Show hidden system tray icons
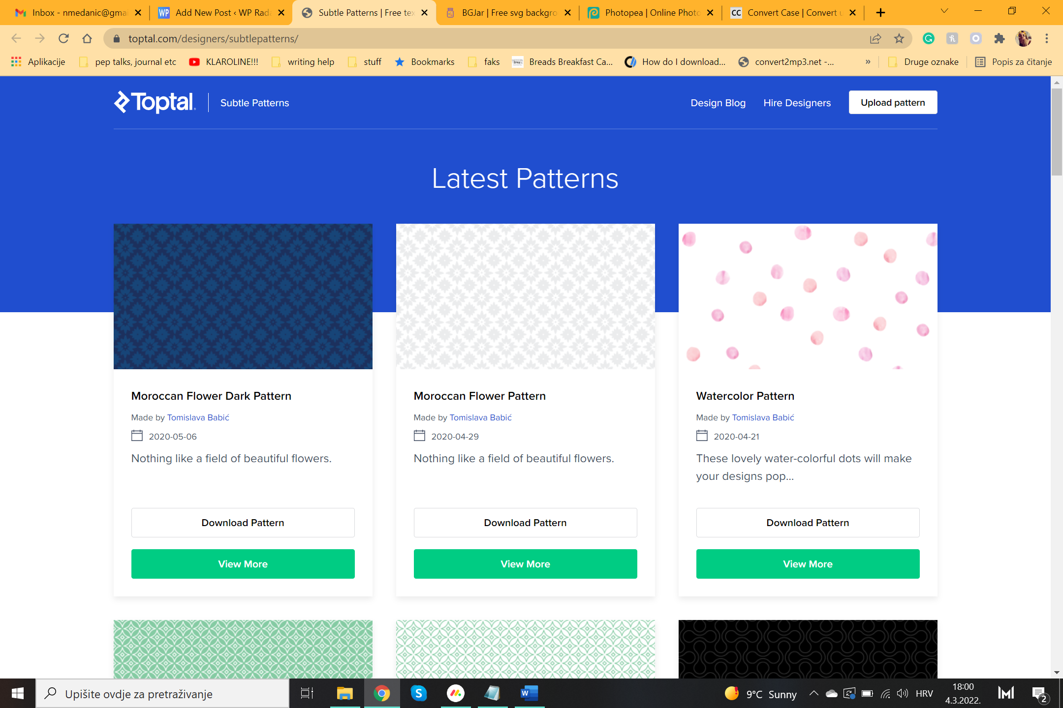1063x708 pixels. click(813, 693)
